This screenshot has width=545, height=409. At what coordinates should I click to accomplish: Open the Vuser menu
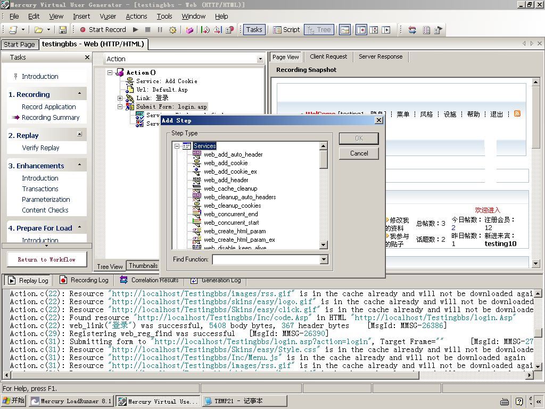coord(108,17)
